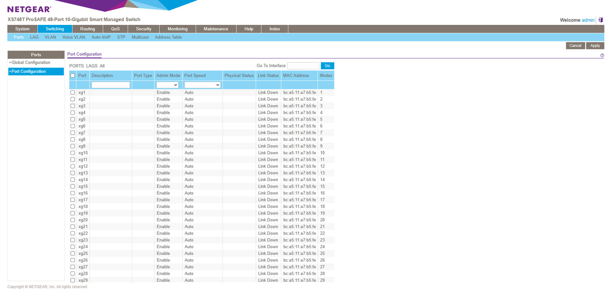This screenshot has height=290, width=612.
Task: Click the xg12 port name
Action: pyautogui.click(x=83, y=166)
